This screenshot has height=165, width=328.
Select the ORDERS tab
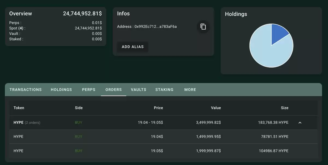tap(114, 90)
